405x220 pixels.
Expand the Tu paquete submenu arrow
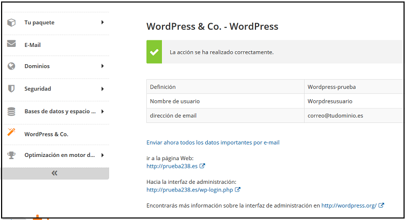tap(103, 23)
